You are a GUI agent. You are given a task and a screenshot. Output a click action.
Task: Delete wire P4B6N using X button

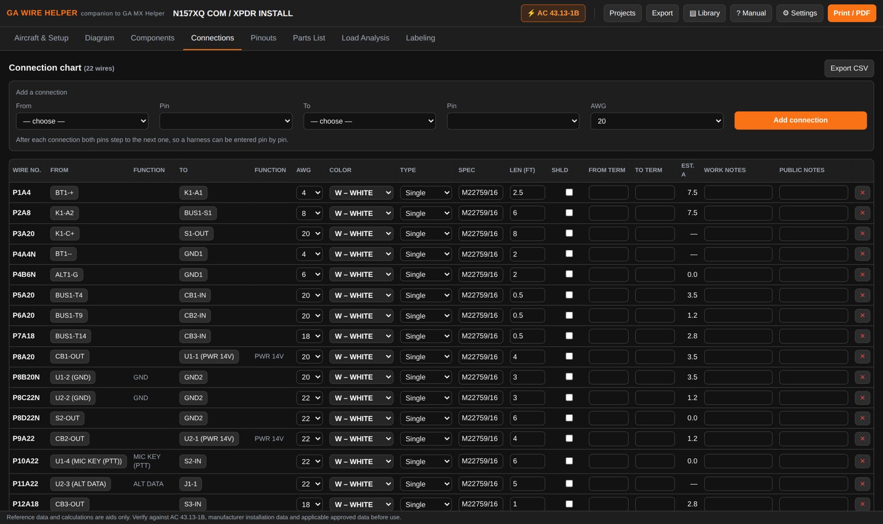(x=862, y=274)
